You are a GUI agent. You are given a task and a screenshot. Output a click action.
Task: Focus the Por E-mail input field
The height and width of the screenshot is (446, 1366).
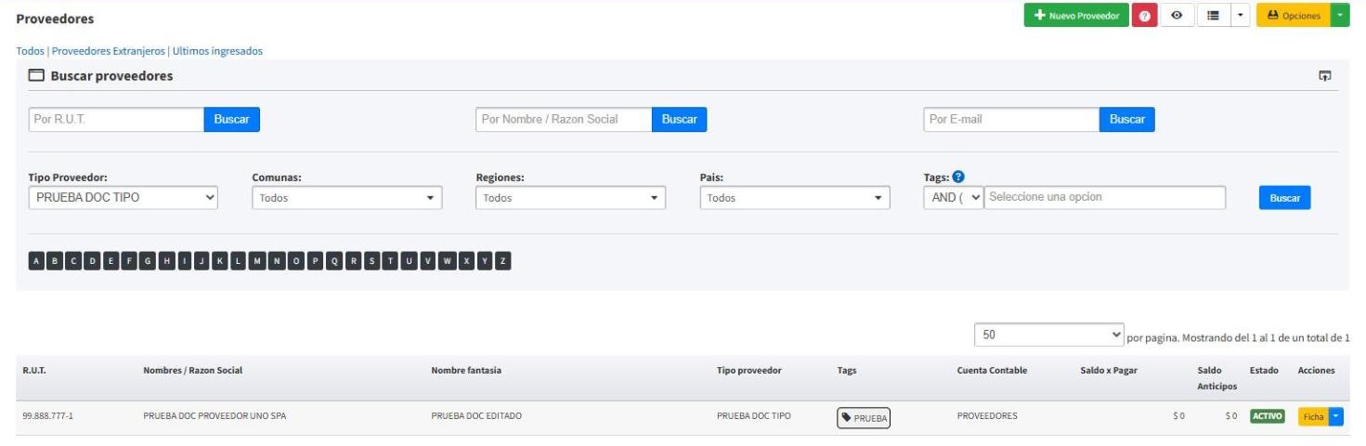click(x=1011, y=119)
